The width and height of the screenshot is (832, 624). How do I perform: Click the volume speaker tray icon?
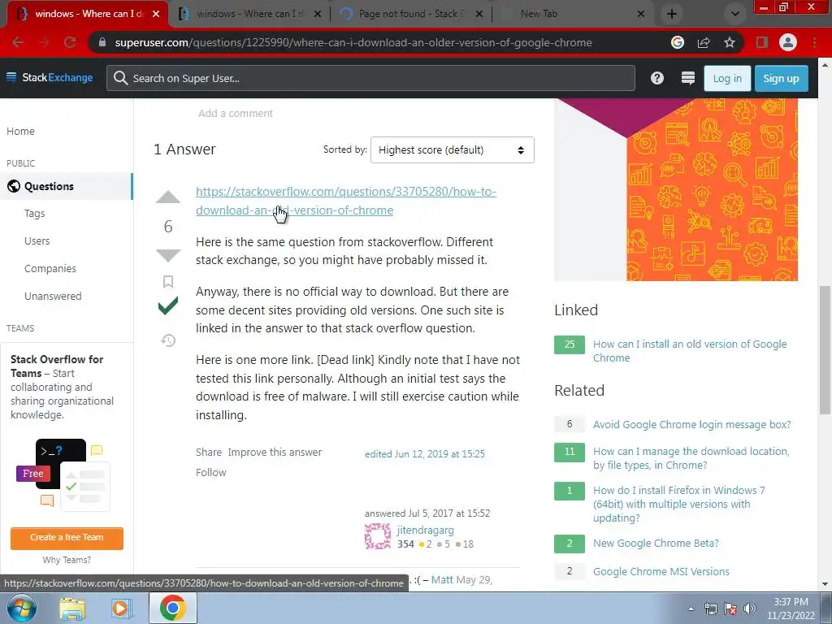750,609
